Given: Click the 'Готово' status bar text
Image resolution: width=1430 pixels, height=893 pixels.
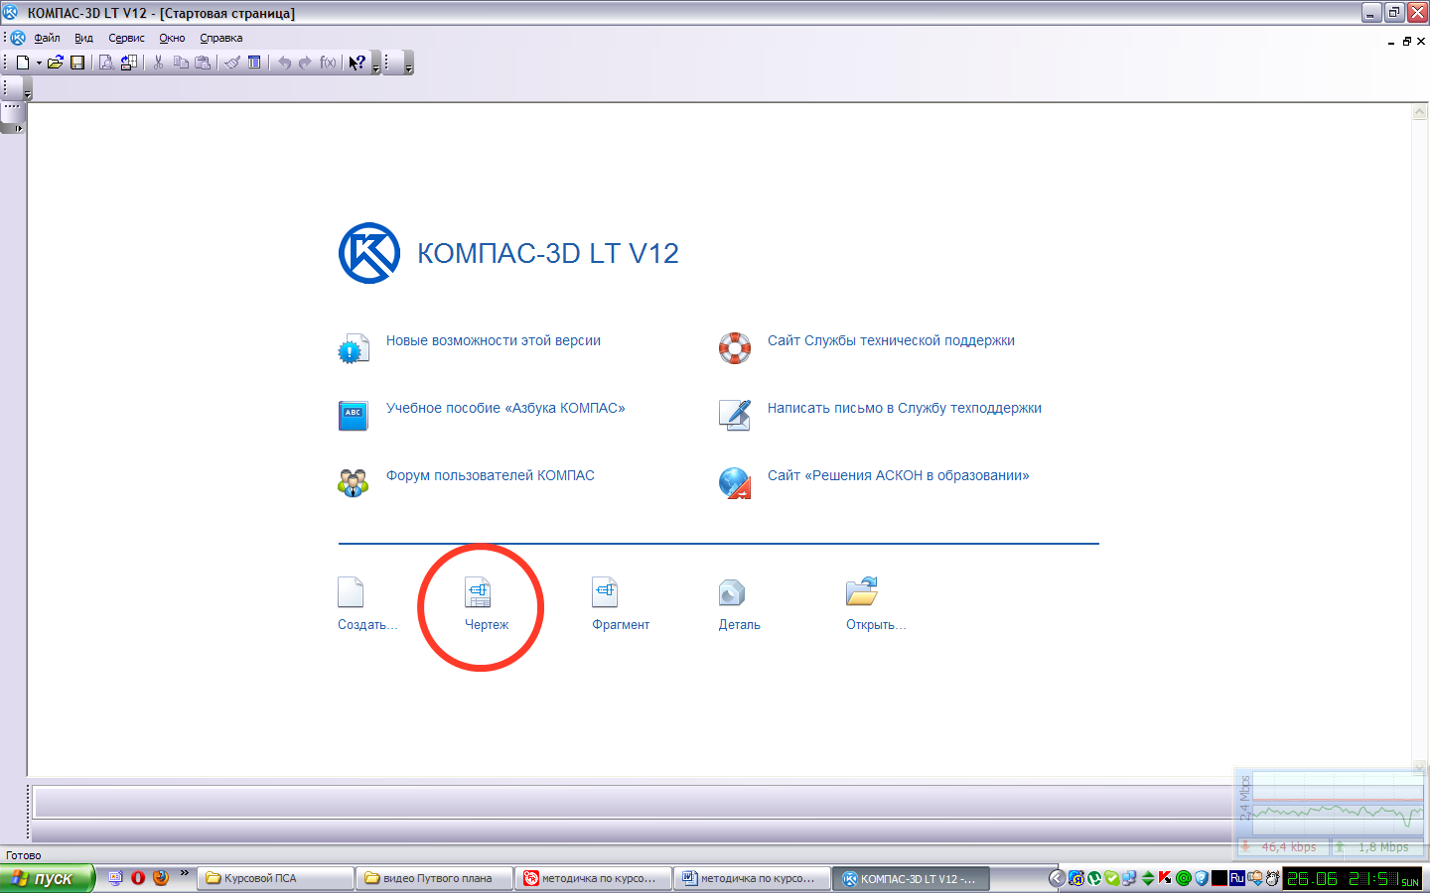Looking at the screenshot, I should click(24, 855).
